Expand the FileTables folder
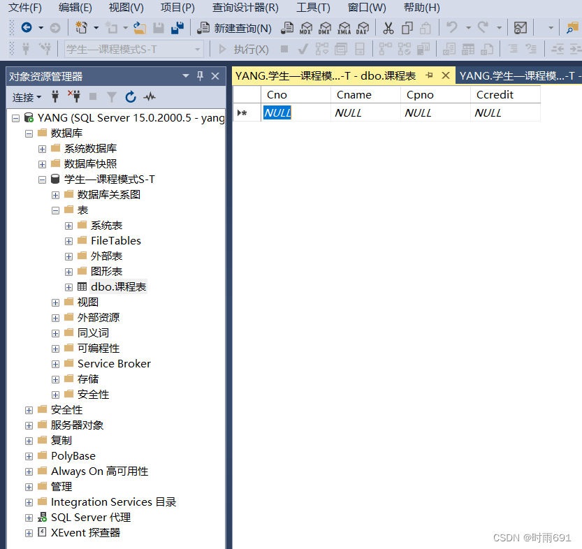 point(68,242)
